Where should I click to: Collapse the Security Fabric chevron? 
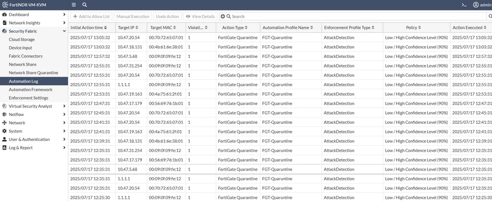[x=64, y=31]
